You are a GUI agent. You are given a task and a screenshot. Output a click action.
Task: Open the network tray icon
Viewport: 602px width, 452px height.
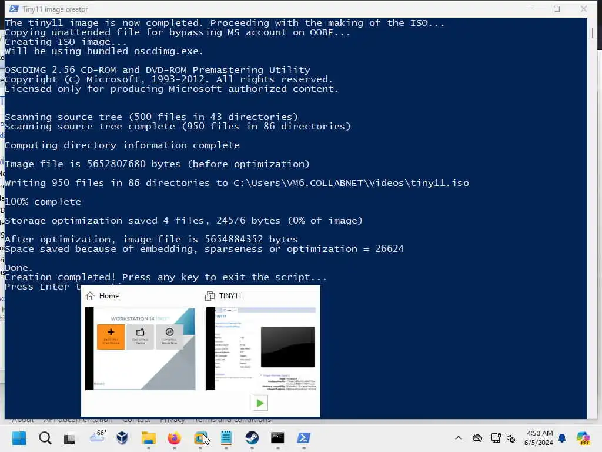496,438
